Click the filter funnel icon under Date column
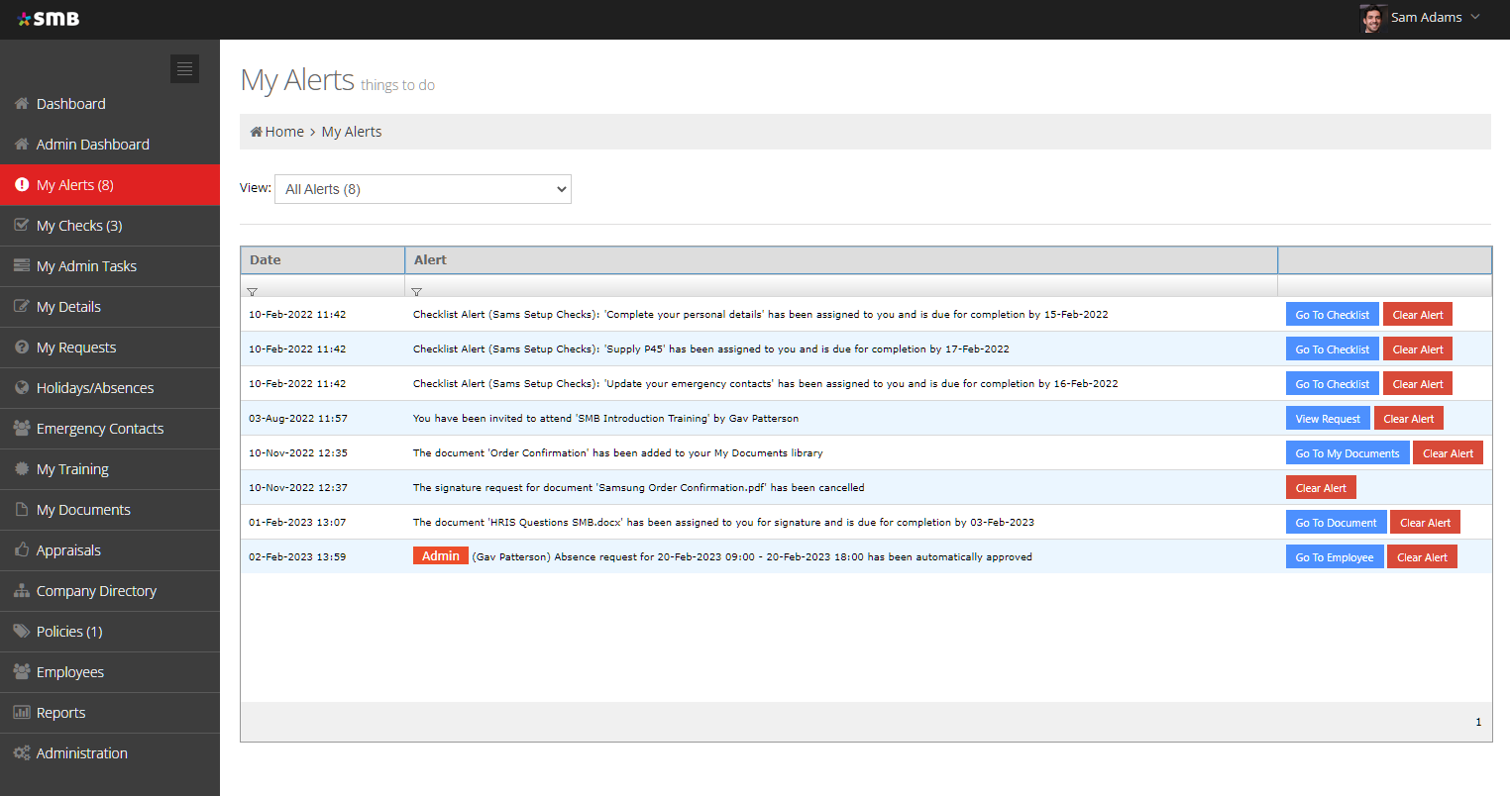1510x796 pixels. pos(253,292)
